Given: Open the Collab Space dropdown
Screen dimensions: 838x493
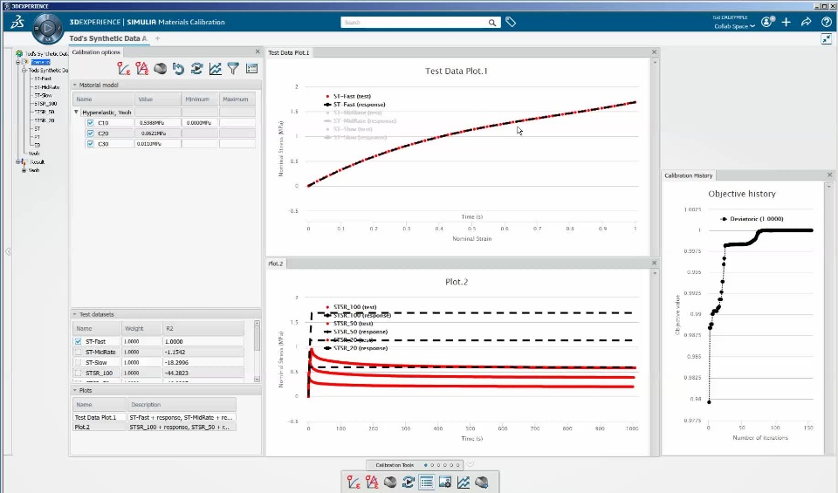Looking at the screenshot, I should point(734,26).
